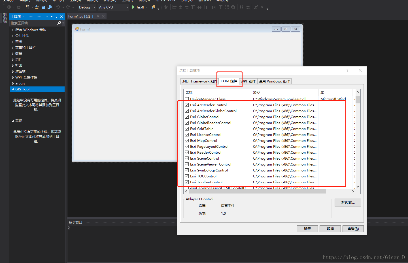Viewport: 408px width, 263px height.
Task: Open the toolbox window options dropdown arrow
Action: 52,17
